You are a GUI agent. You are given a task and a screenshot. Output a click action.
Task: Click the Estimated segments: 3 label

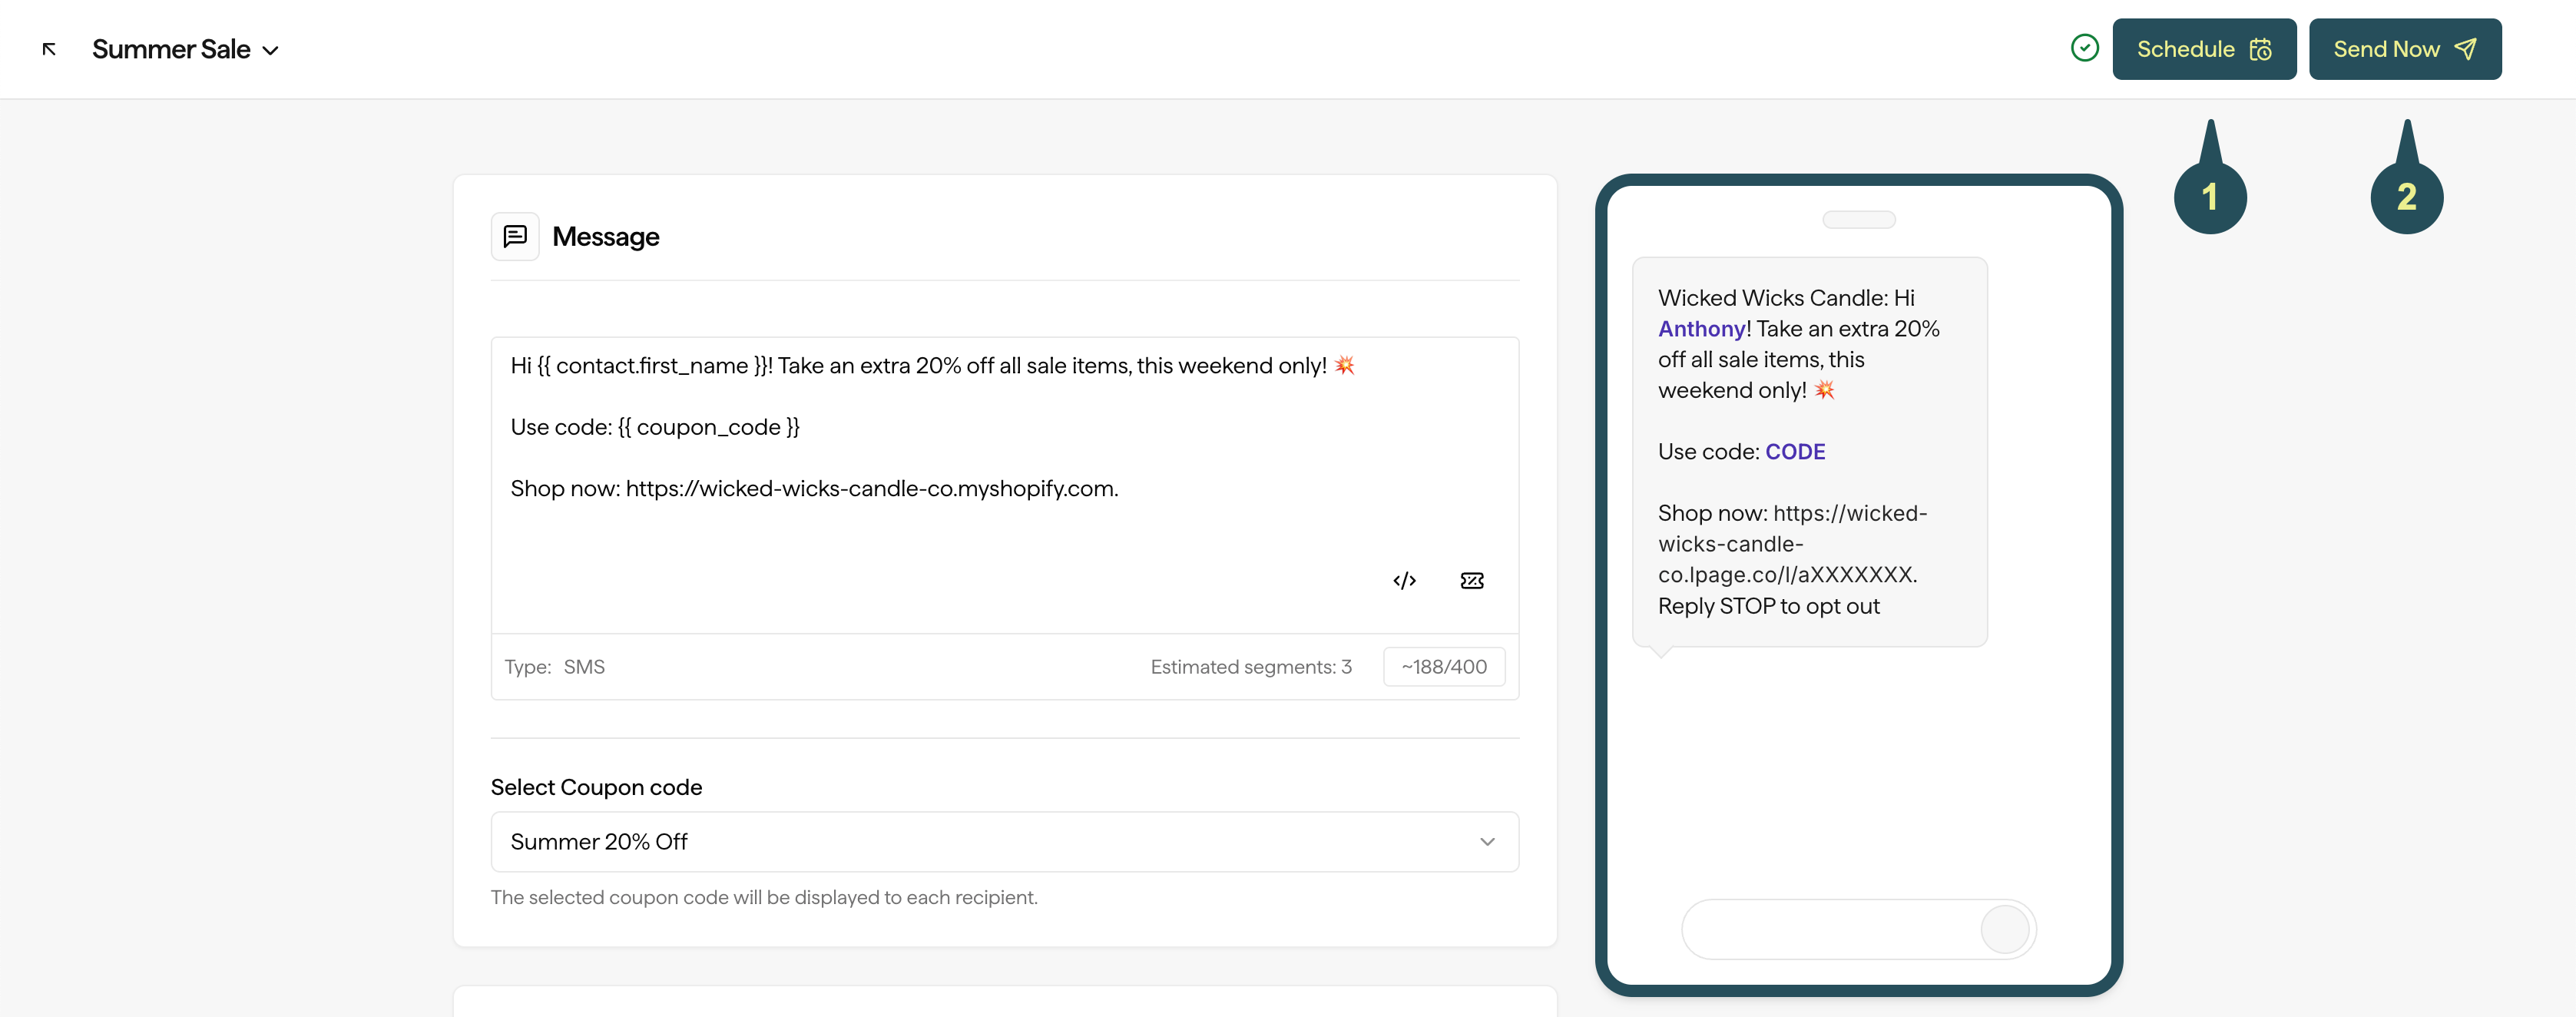coord(1250,666)
